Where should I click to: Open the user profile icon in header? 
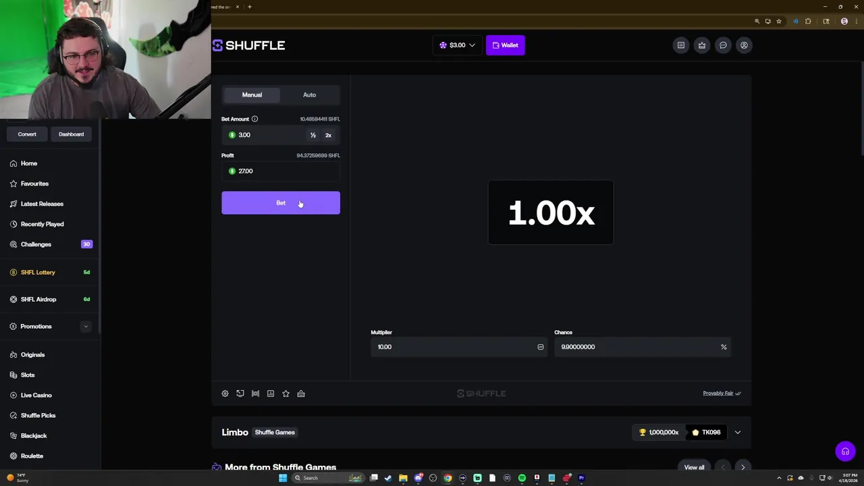click(744, 45)
